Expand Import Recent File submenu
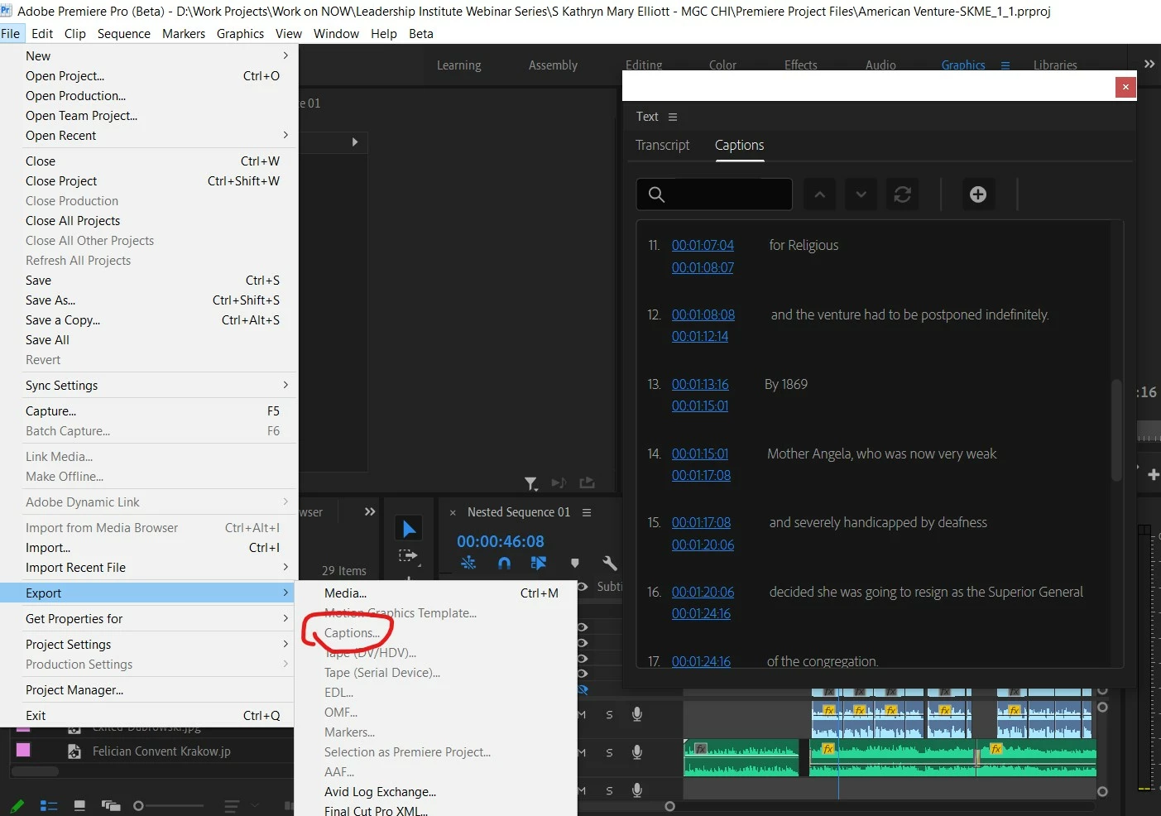1161x816 pixels. 285,567
